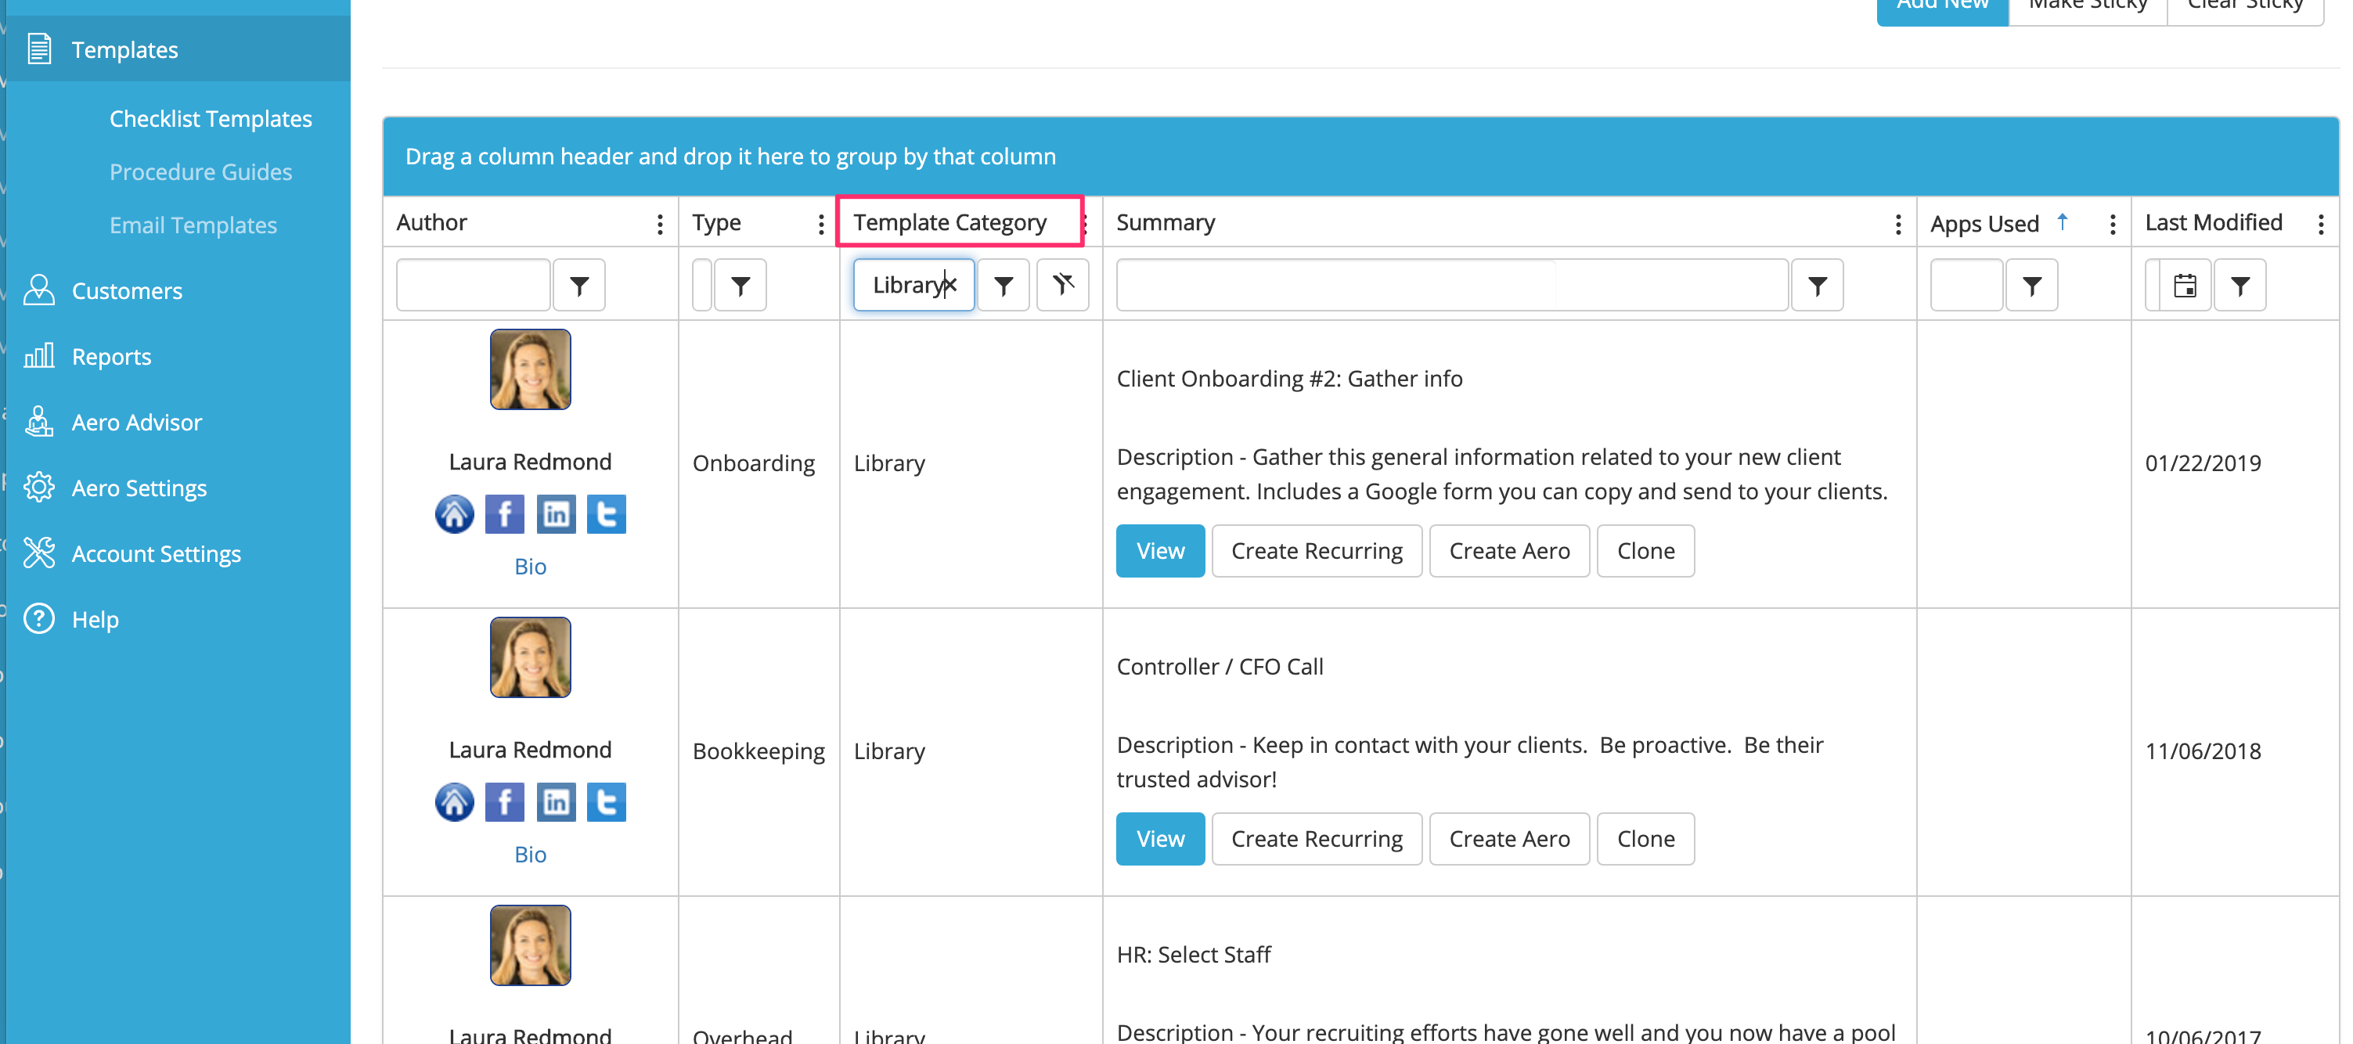Open Template Category filter operator menu
The image size is (2353, 1044).
[x=1003, y=286]
